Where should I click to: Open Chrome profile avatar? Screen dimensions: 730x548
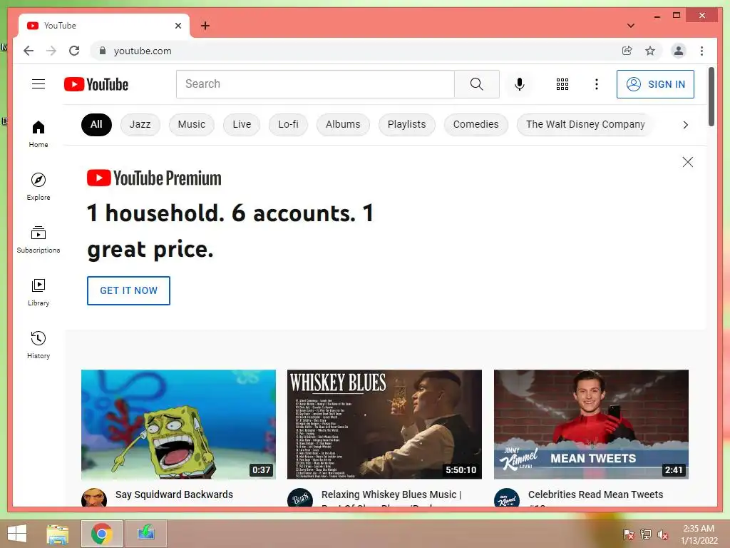point(679,51)
